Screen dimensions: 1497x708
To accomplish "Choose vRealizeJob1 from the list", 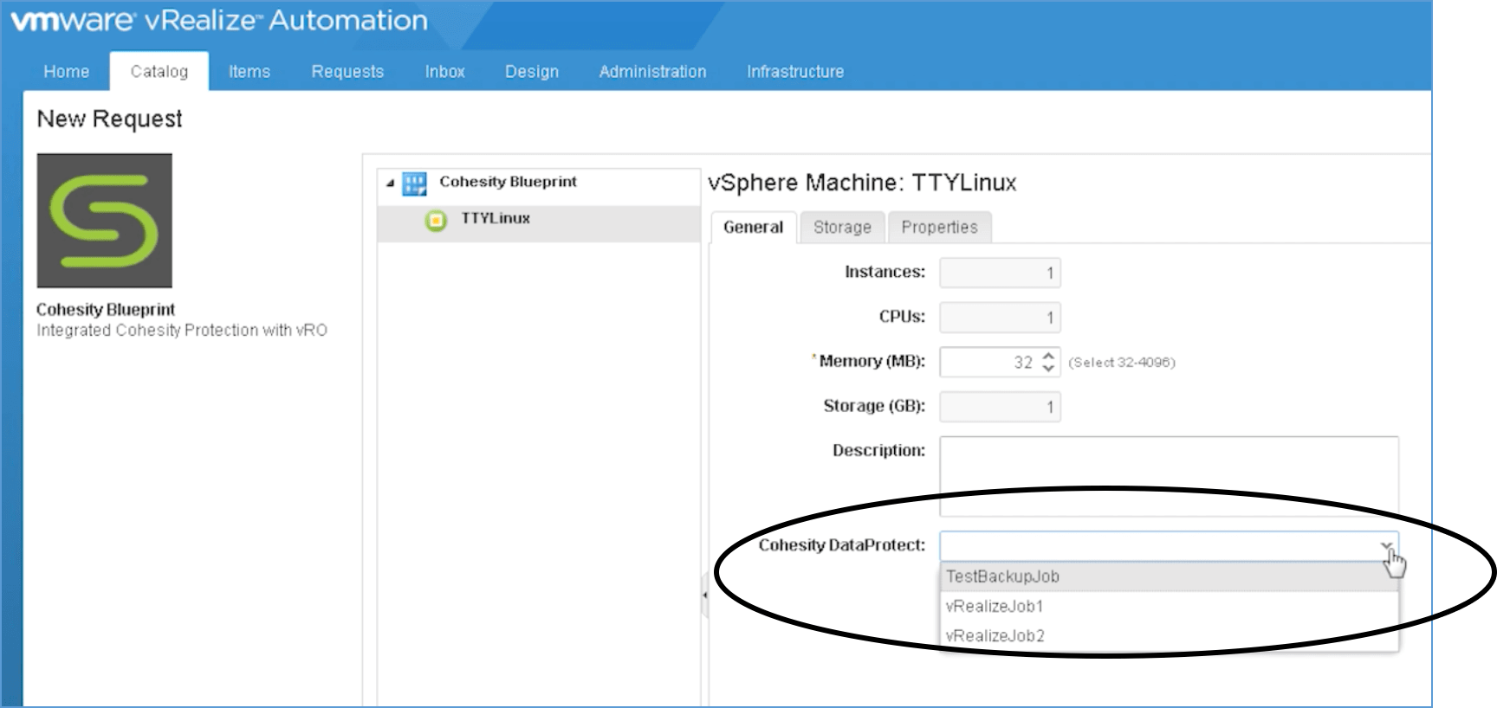I will 1169,606.
